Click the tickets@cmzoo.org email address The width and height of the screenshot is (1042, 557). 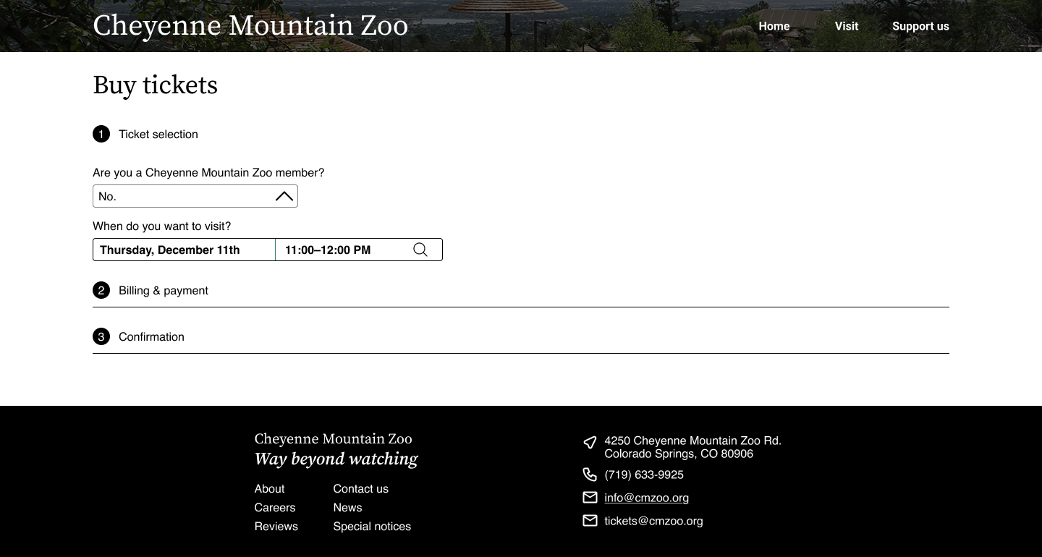coord(653,521)
